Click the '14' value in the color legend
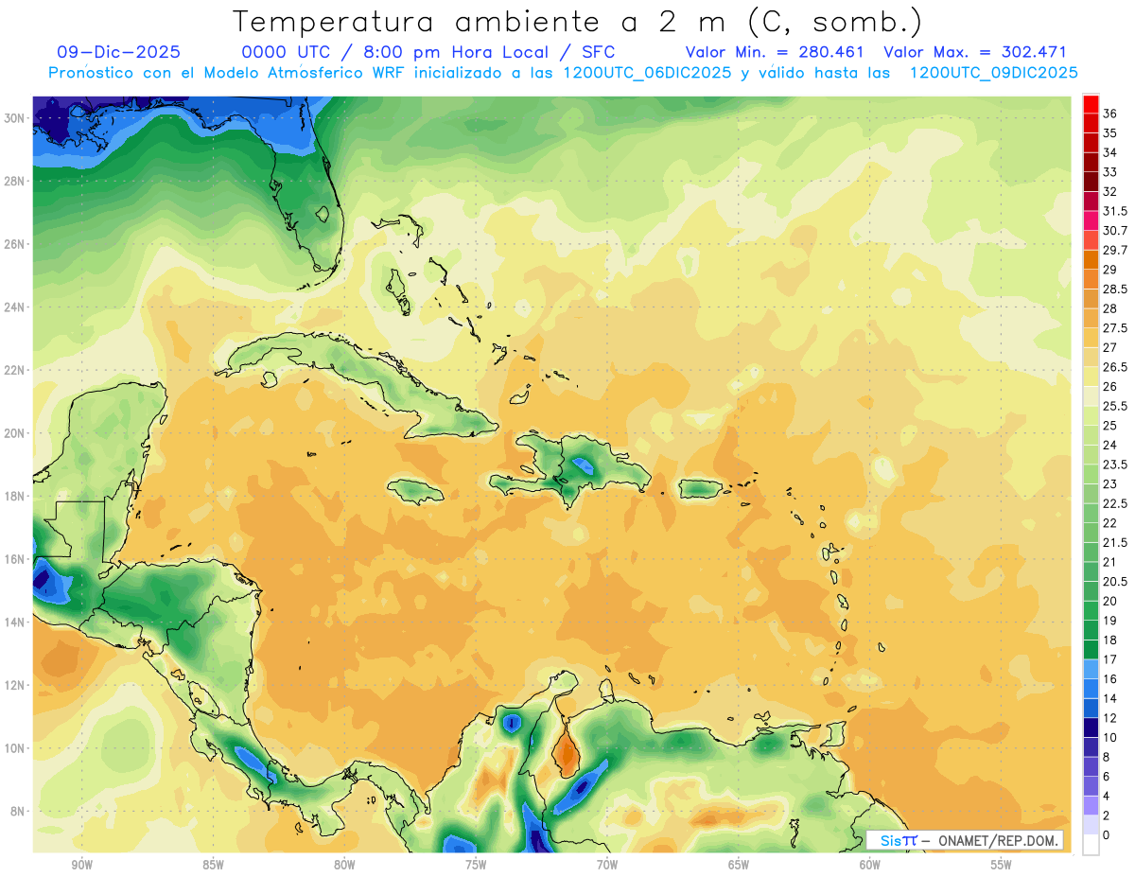The width and height of the screenshot is (1135, 877). click(1110, 698)
